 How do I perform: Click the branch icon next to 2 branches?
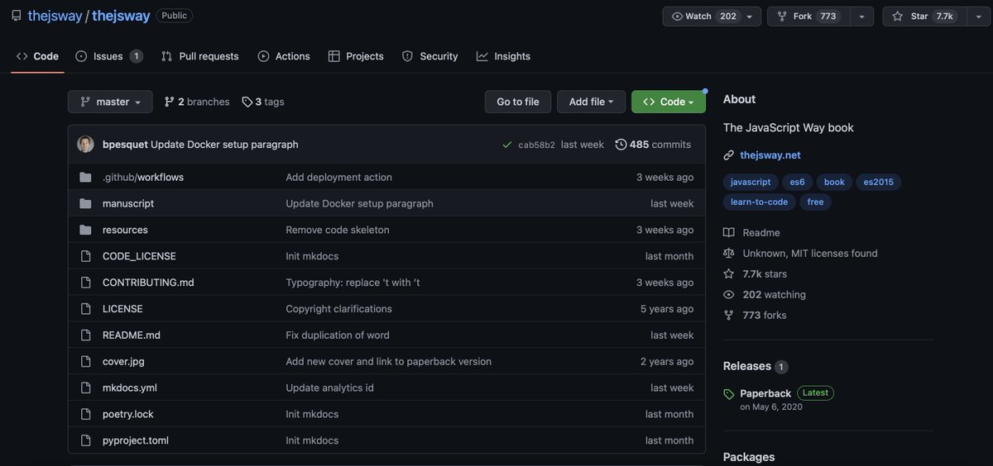[x=170, y=102]
